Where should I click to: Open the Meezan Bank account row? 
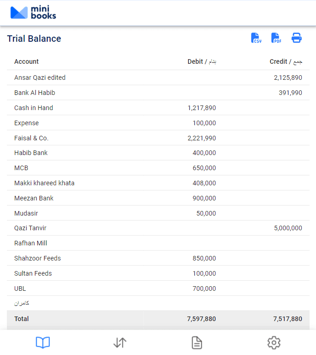pos(34,198)
